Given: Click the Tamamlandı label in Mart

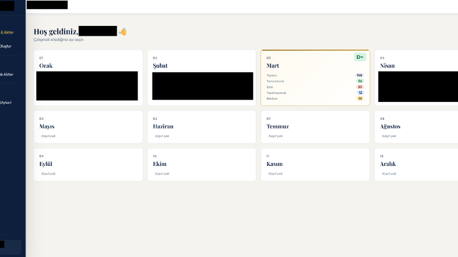Looking at the screenshot, I should coord(275,81).
